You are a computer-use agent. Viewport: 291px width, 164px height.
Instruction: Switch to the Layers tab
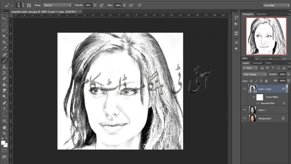(246, 63)
